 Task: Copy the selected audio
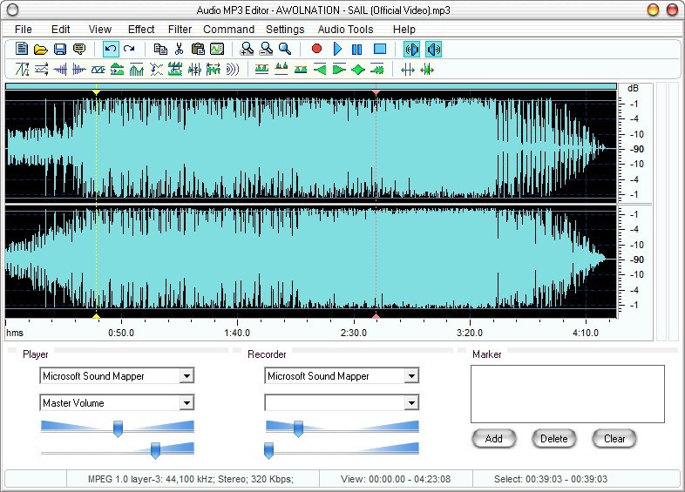coord(160,49)
